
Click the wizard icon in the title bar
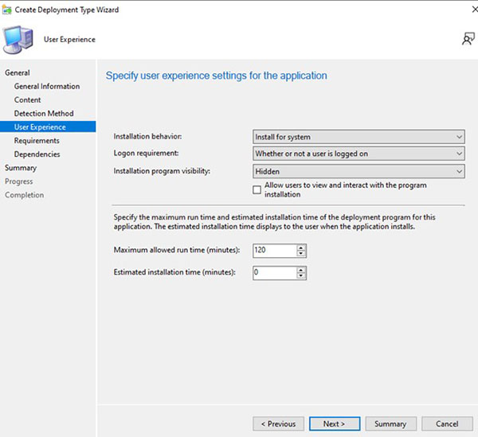click(7, 7)
